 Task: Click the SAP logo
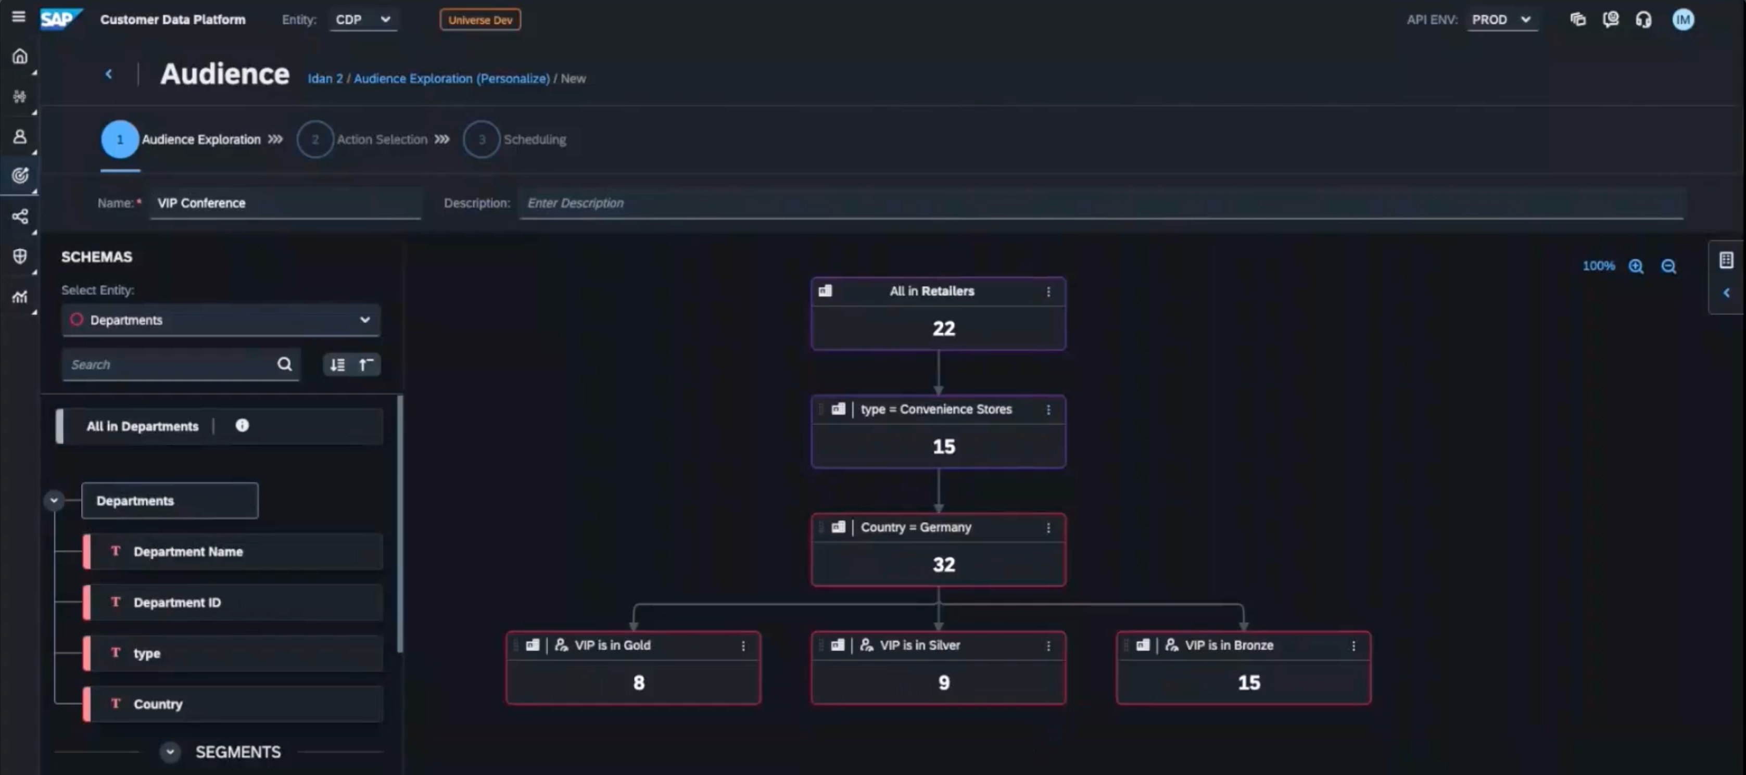point(60,19)
